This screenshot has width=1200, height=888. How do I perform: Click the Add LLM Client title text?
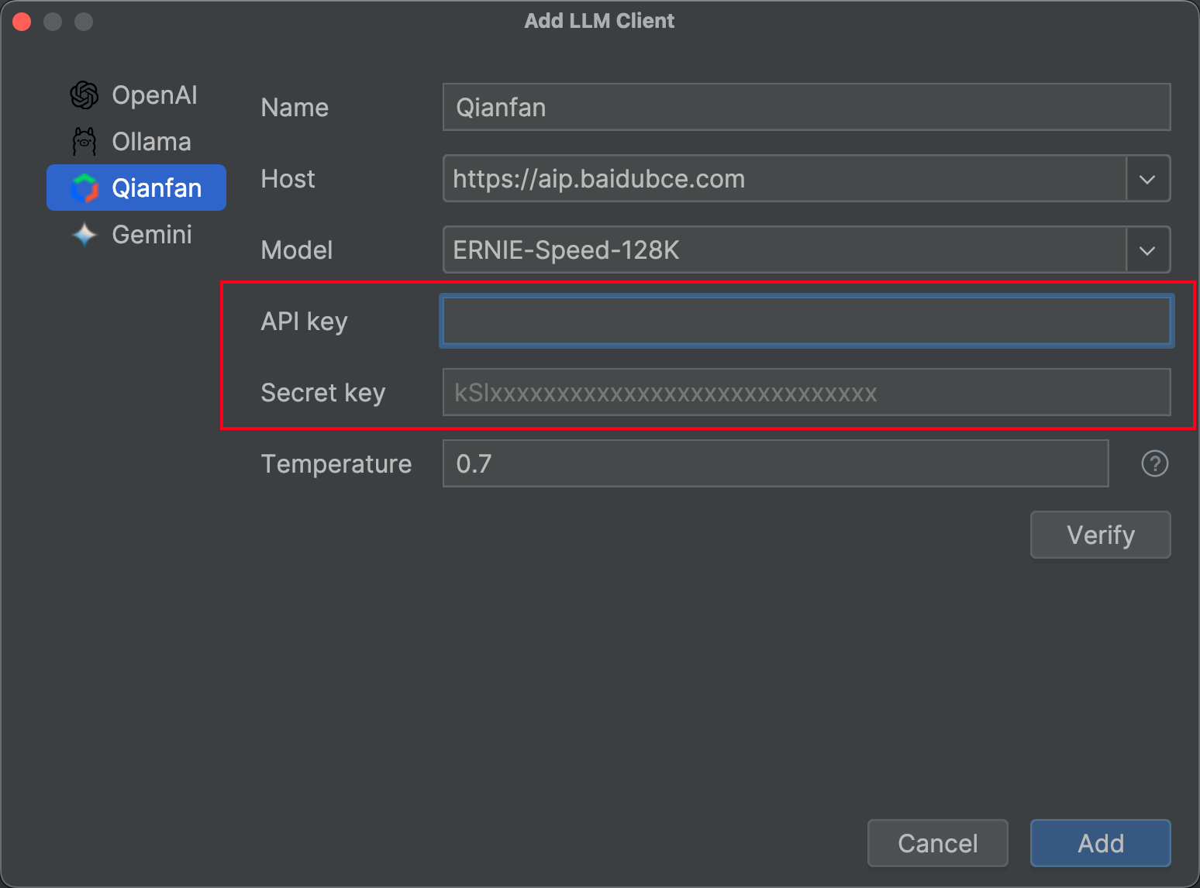[x=599, y=21]
